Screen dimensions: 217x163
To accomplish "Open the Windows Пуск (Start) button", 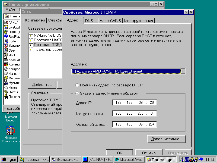I will point(9,159).
